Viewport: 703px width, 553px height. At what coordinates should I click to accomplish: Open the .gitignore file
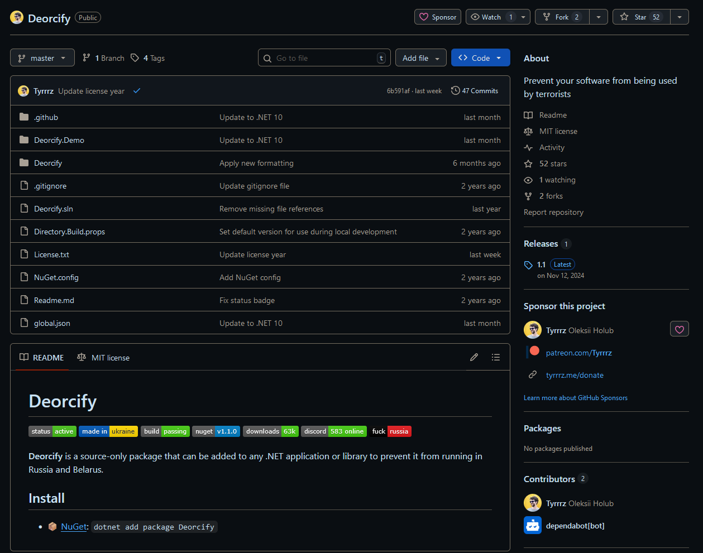pyautogui.click(x=50, y=186)
